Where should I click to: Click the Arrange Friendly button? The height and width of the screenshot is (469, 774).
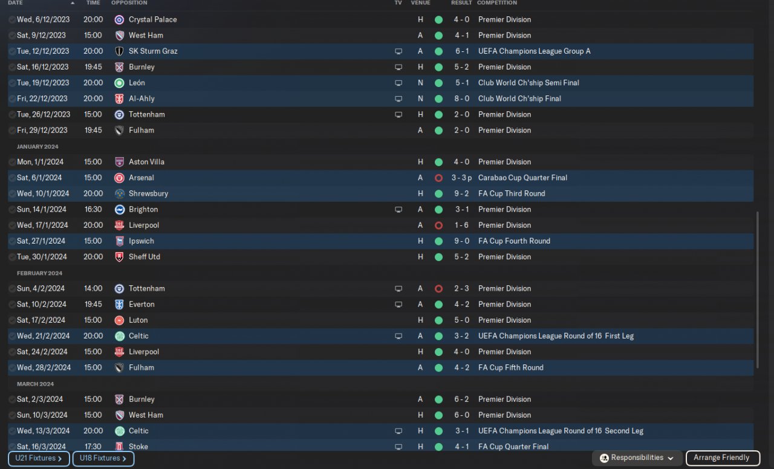pyautogui.click(x=722, y=458)
